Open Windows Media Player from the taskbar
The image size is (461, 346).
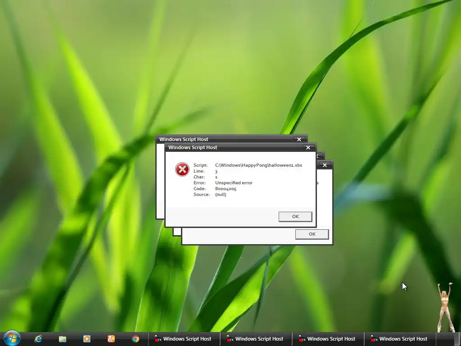[87, 339]
